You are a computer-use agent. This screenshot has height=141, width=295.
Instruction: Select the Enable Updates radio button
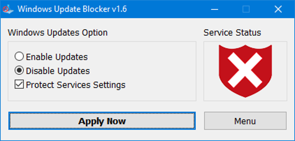tap(19, 57)
